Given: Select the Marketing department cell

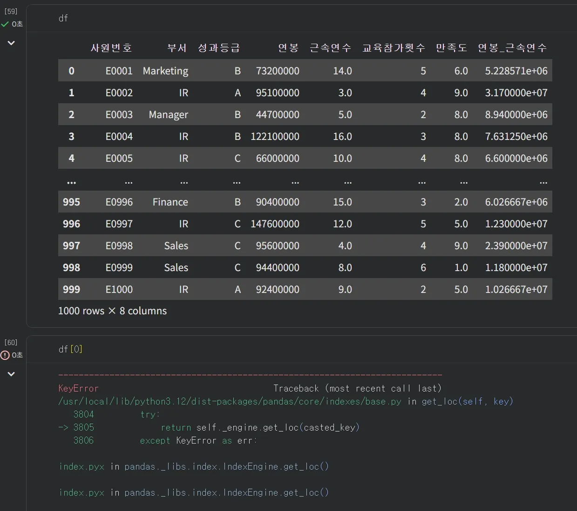Looking at the screenshot, I should 165,71.
